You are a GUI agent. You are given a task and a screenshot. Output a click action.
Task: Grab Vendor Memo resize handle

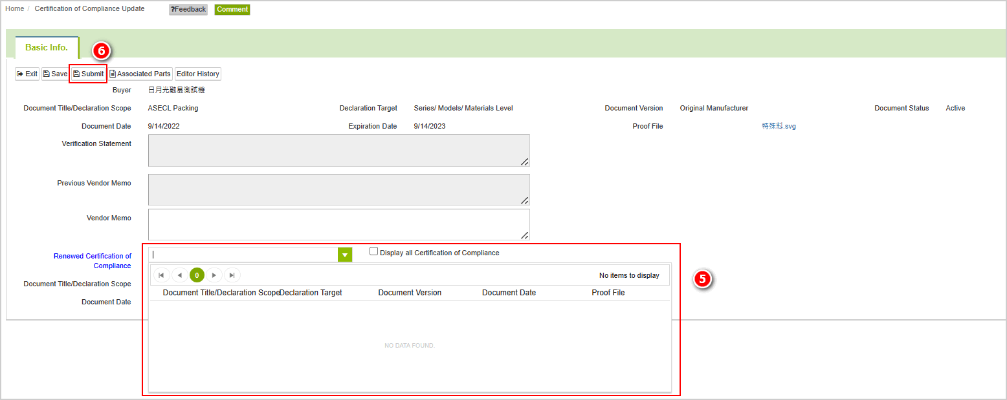click(525, 235)
